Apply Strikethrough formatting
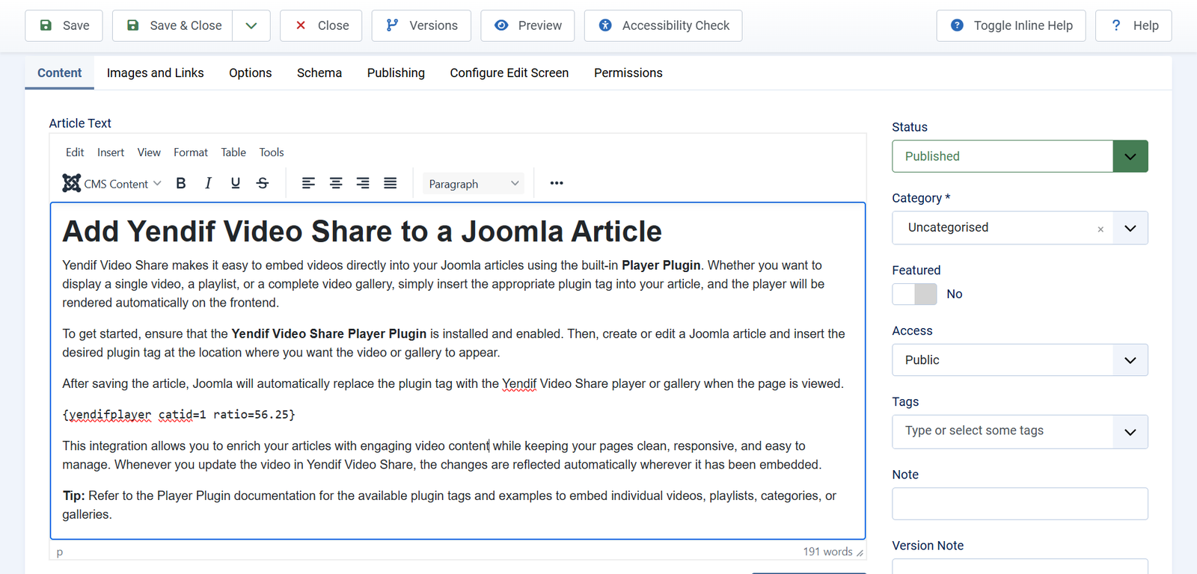 [263, 183]
